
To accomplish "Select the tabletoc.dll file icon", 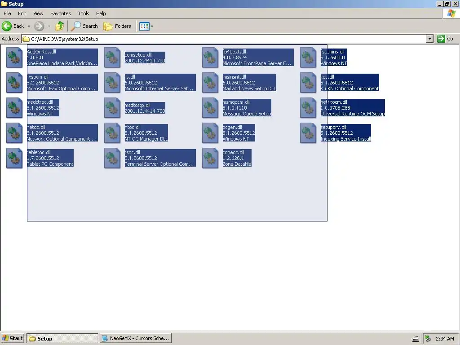I will [14, 159].
